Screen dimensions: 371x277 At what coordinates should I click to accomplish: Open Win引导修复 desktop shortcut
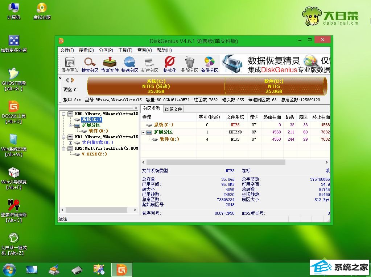click(14, 178)
